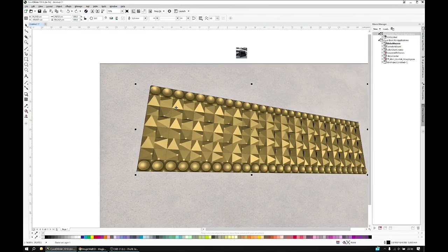Image resolution: width=448 pixels, height=252 pixels.
Task: Pick the red swatch in color palette
Action: tap(96, 237)
